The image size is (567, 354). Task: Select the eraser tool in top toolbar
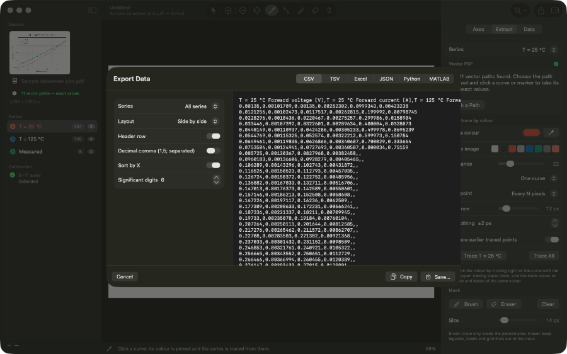(x=315, y=11)
